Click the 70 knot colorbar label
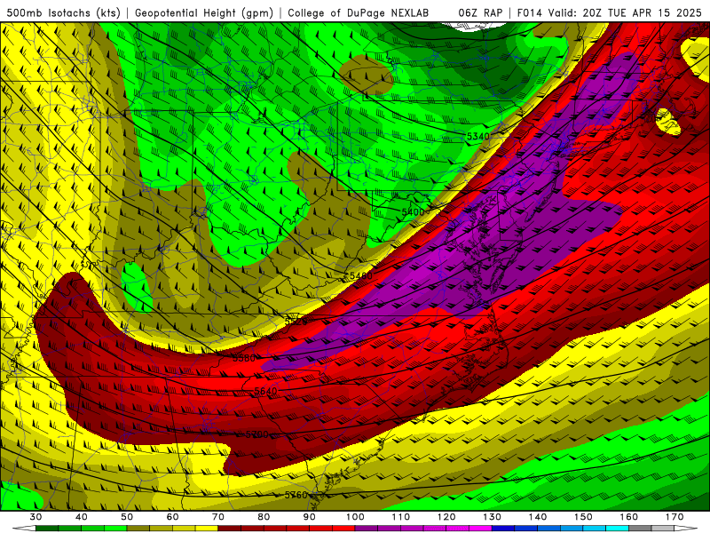 point(218,517)
